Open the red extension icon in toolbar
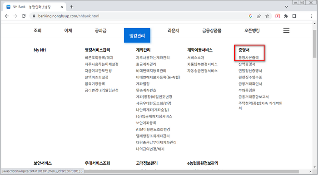Screen dimensions: 318x175 tap(278, 16)
